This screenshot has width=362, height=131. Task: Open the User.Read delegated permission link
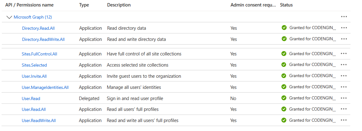click(31, 98)
